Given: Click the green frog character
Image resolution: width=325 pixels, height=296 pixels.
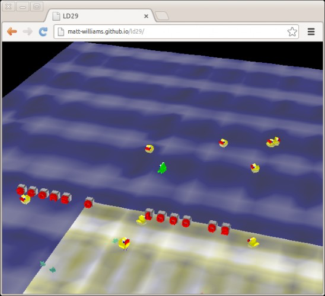Looking at the screenshot, I should tap(162, 168).
